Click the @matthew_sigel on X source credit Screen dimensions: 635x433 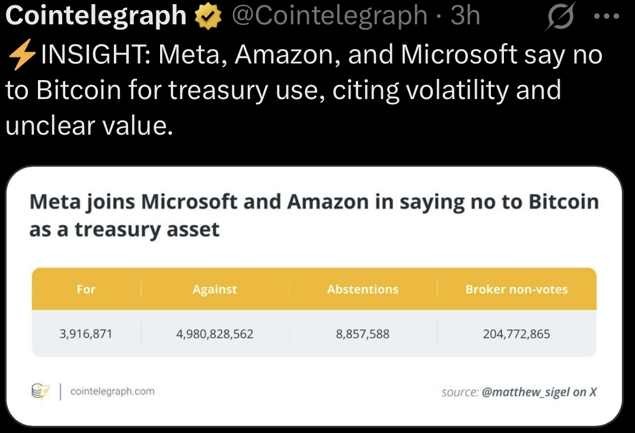tap(539, 392)
